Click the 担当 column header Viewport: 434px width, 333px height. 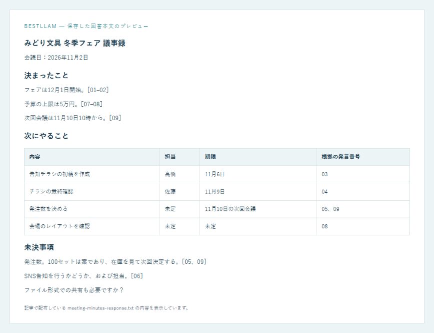(179, 157)
